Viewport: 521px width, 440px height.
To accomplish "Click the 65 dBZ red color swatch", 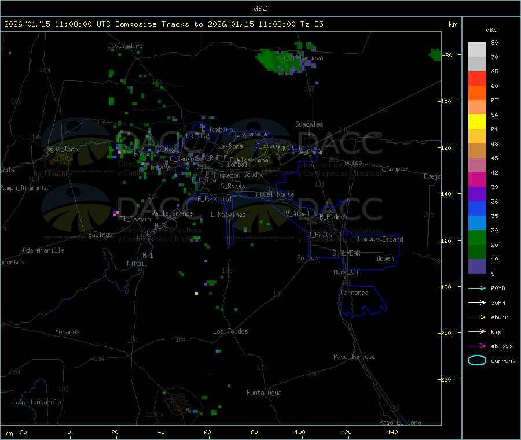I will point(477,78).
